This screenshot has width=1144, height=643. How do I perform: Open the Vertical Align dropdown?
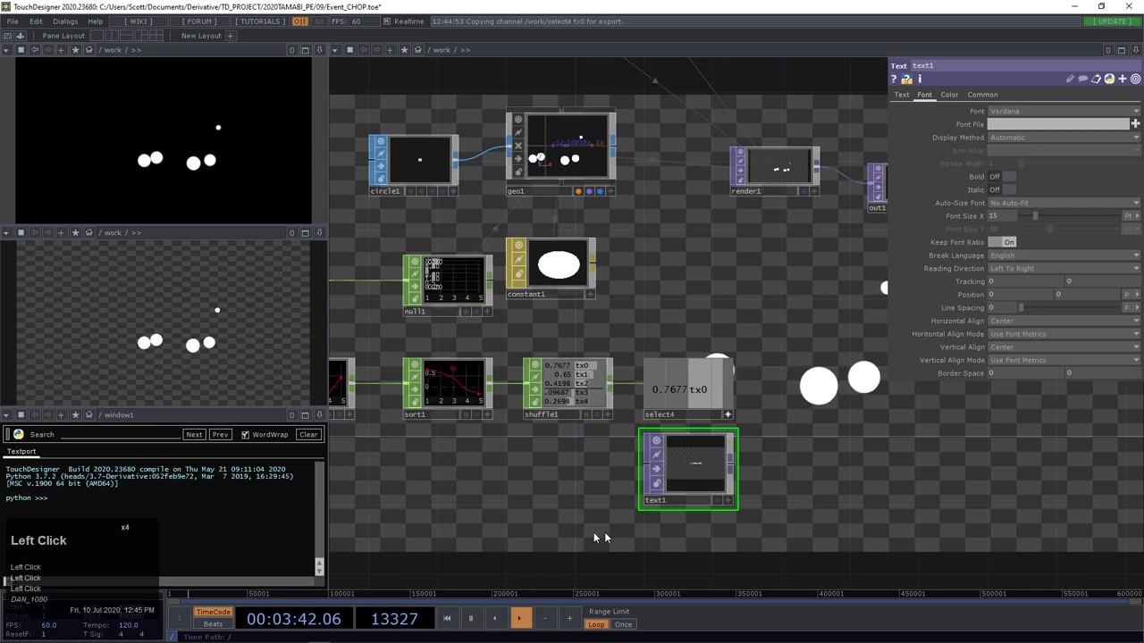[x=1064, y=347]
